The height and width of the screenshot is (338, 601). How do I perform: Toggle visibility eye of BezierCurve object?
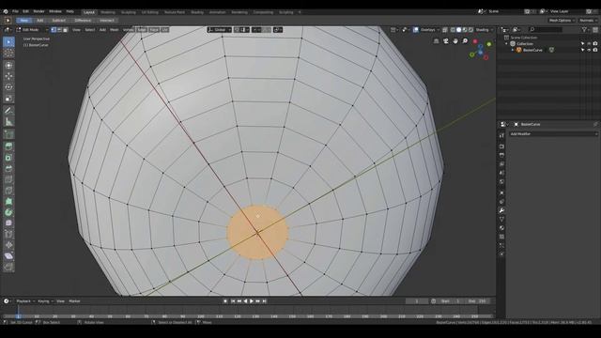click(589, 50)
